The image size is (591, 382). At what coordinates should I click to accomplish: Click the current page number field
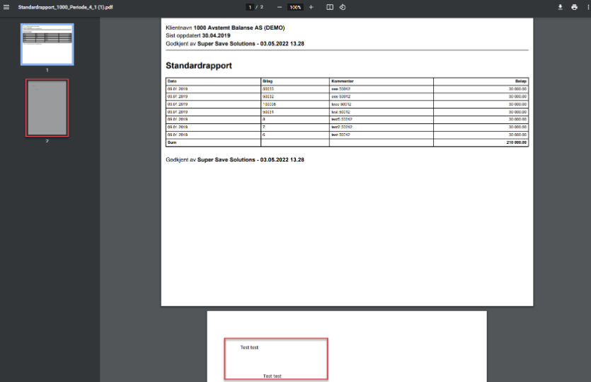(x=250, y=7)
